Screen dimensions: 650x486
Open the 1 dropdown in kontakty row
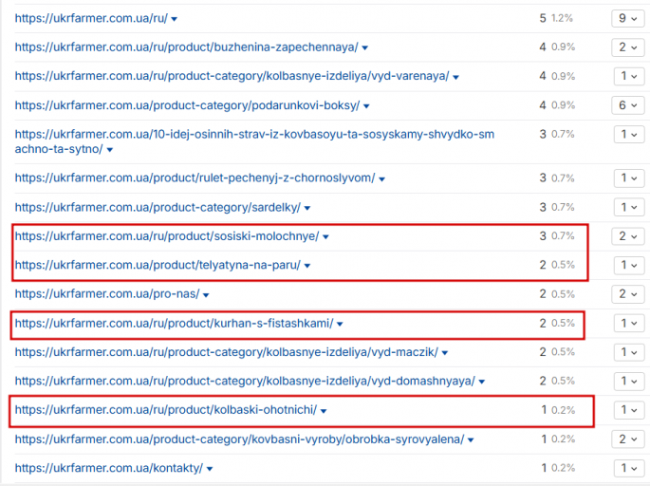[629, 468]
